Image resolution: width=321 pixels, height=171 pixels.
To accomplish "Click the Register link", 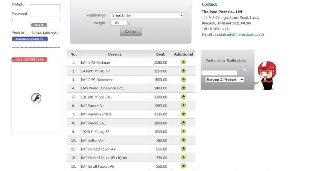I will pyautogui.click(x=18, y=32).
